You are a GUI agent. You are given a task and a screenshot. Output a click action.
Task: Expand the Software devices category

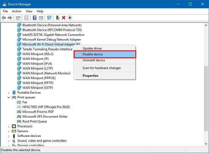(x=9, y=136)
